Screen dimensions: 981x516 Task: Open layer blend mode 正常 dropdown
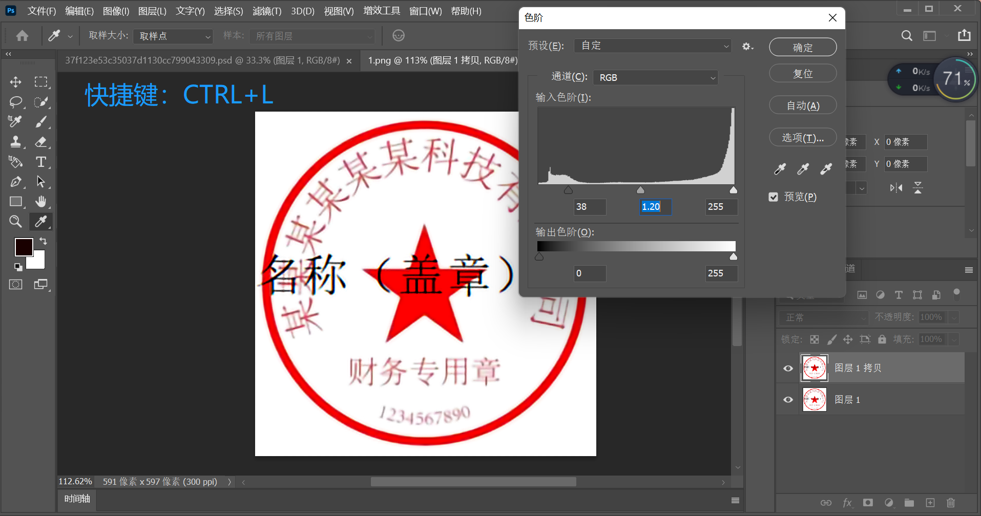(x=824, y=317)
